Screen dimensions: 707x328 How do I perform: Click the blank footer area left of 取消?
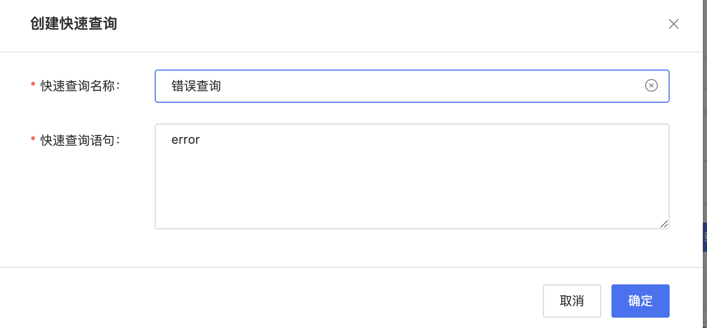click(270, 301)
